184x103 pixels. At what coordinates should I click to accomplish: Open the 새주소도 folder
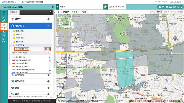point(17,35)
